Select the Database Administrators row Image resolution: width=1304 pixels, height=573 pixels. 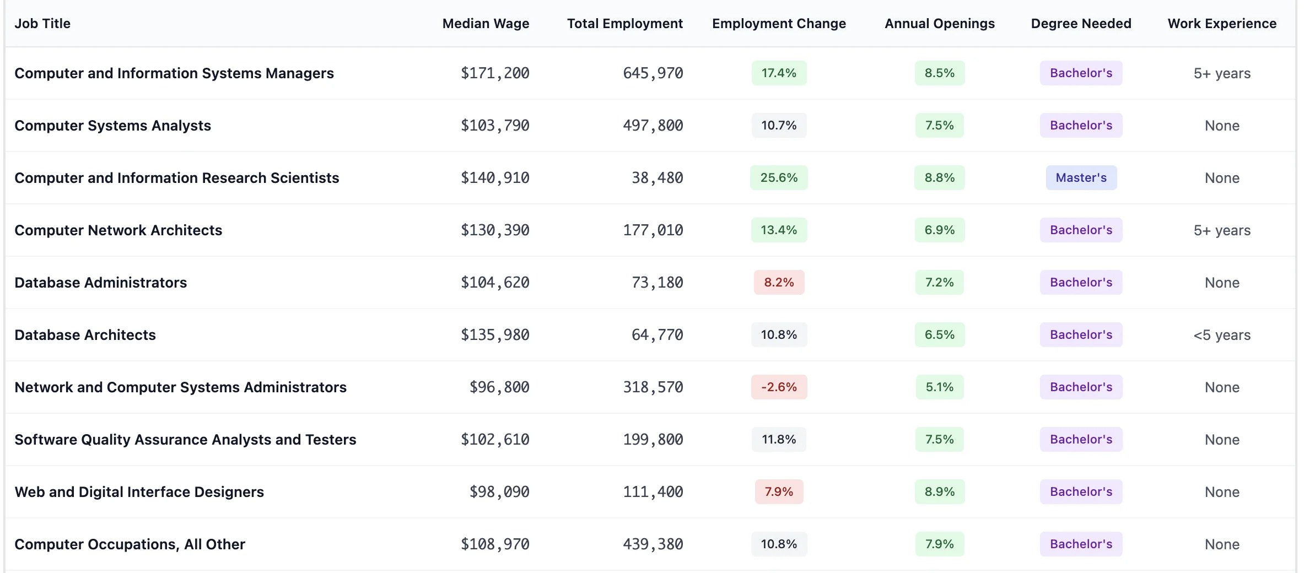pyautogui.click(x=101, y=282)
